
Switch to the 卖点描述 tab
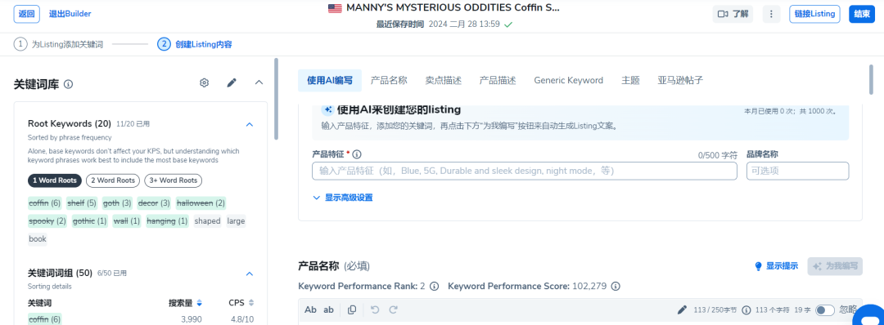coord(443,80)
